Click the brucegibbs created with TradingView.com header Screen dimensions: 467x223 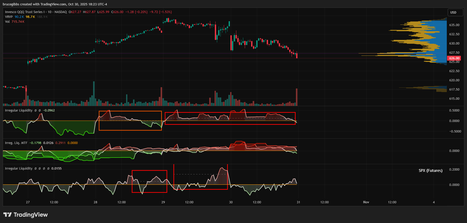(55, 4)
